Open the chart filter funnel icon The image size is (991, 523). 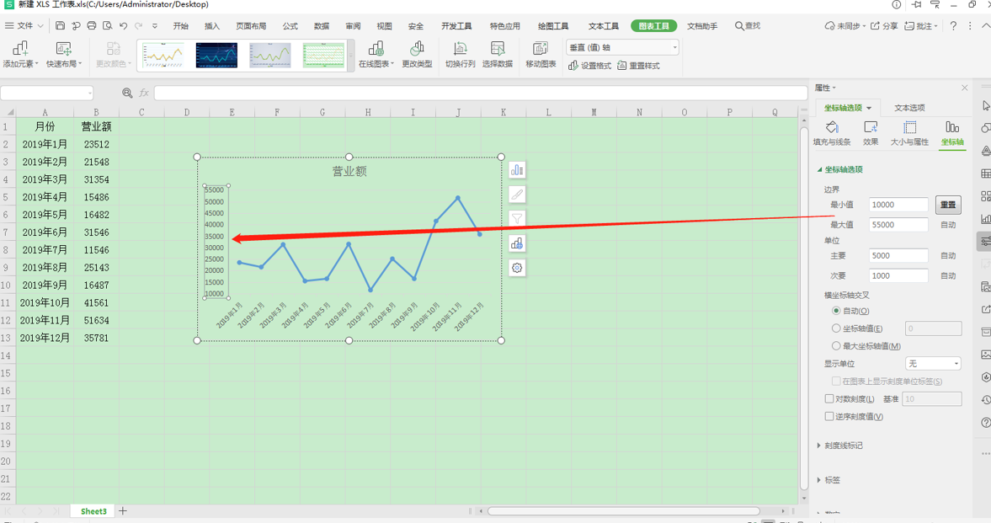(x=516, y=218)
